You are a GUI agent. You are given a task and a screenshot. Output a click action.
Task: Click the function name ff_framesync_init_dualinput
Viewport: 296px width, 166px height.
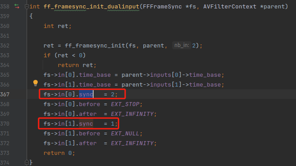point(91,7)
